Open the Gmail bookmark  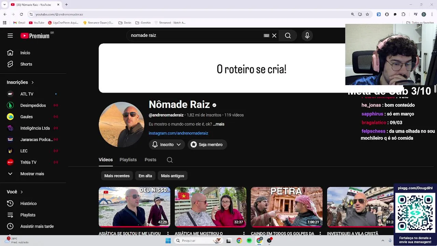19,23
